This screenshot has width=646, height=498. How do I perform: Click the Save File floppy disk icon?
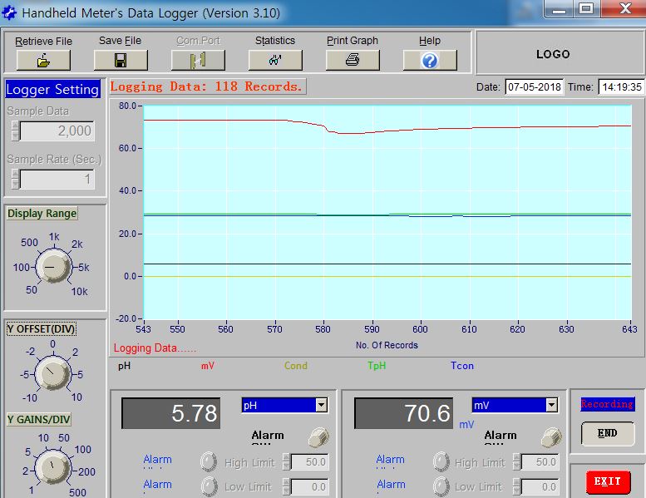[121, 61]
